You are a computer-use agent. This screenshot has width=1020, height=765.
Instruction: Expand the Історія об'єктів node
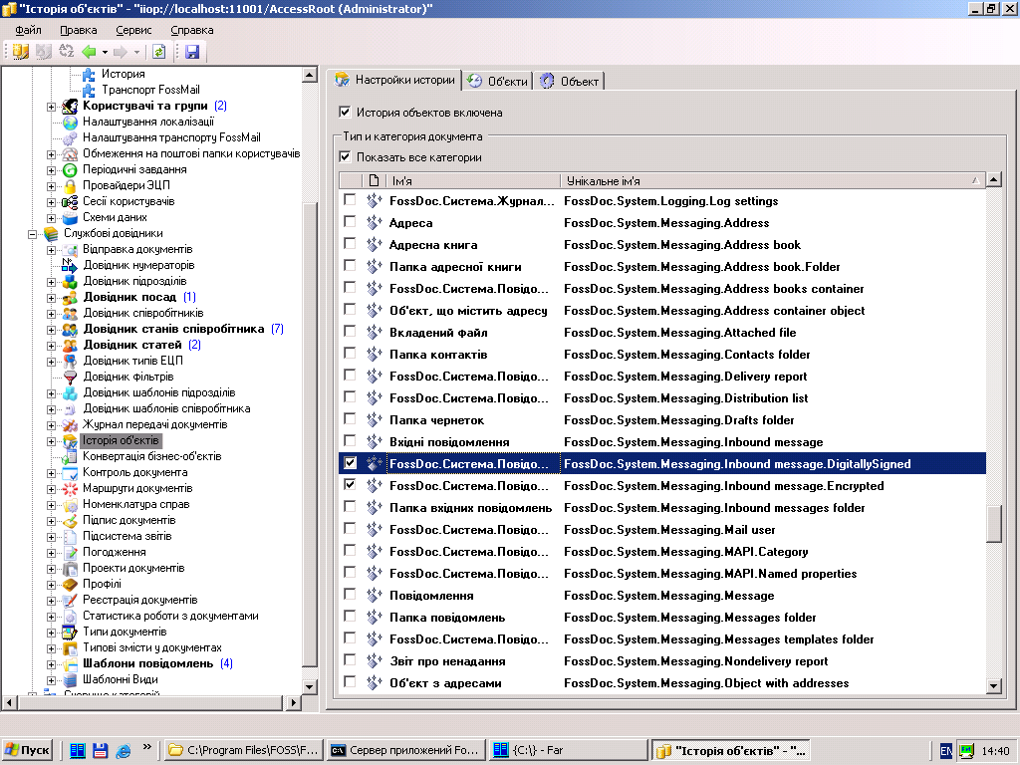pos(52,440)
